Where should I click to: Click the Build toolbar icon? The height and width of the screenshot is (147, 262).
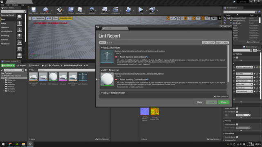point(128,11)
